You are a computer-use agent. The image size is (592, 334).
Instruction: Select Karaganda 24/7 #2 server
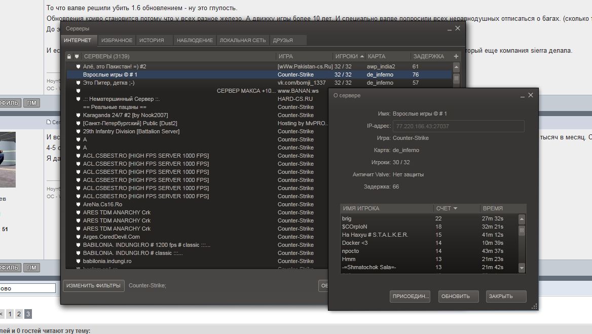(125, 115)
